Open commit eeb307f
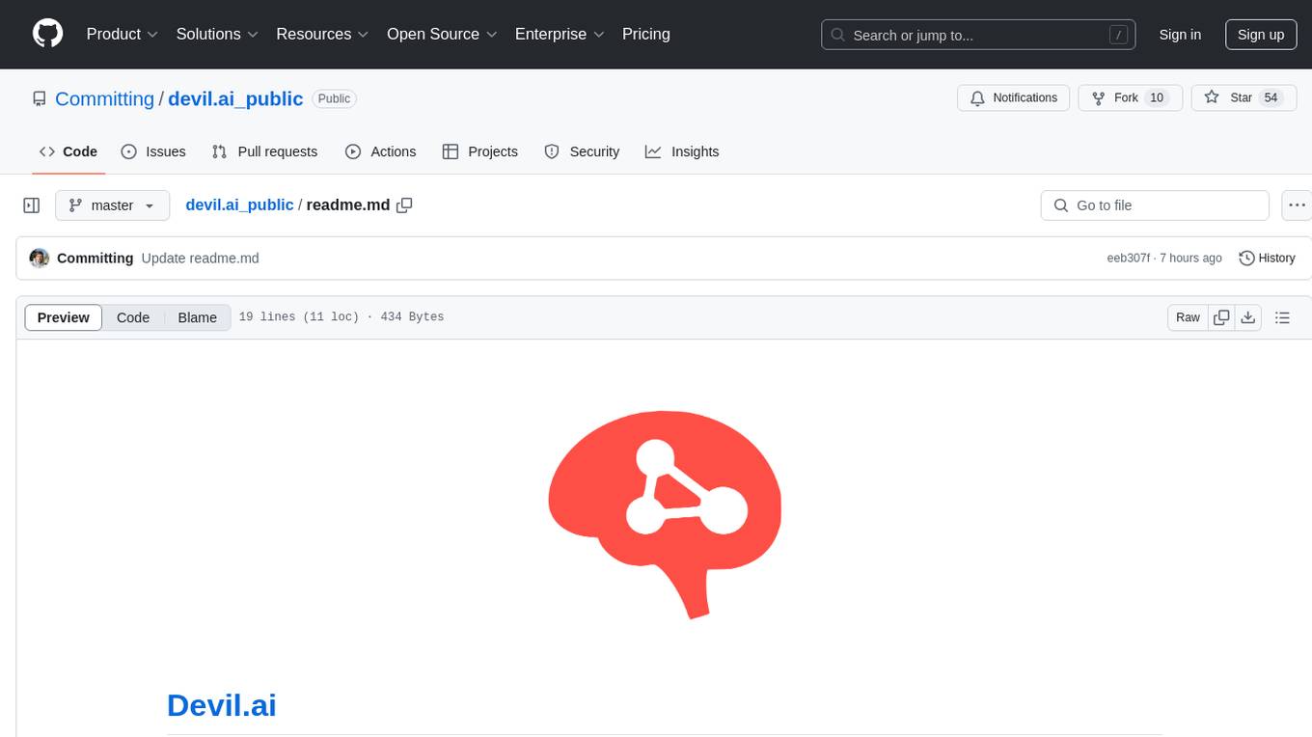The height and width of the screenshot is (737, 1312). pyautogui.click(x=1128, y=258)
